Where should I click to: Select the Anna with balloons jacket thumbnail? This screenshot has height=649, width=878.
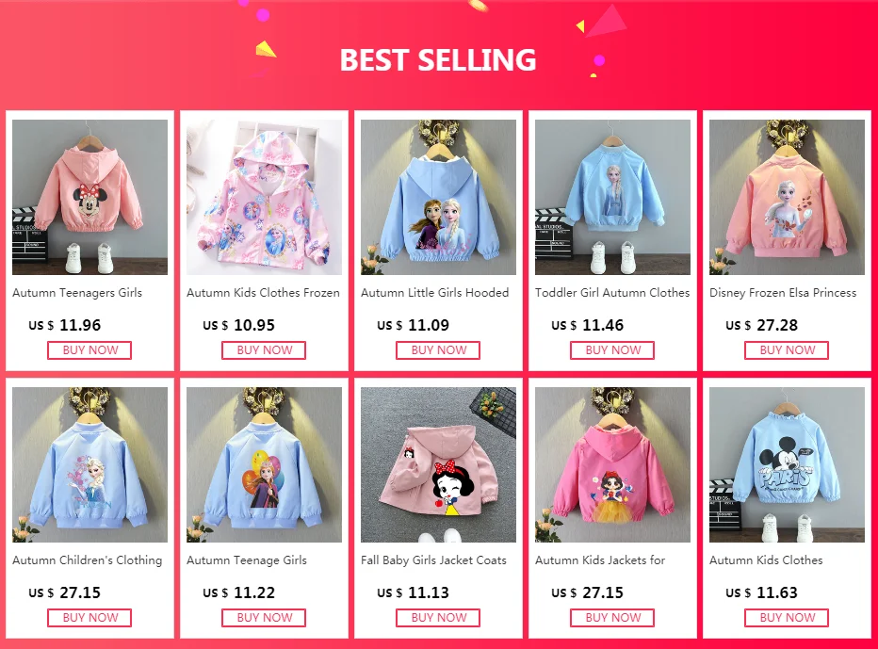(x=264, y=464)
